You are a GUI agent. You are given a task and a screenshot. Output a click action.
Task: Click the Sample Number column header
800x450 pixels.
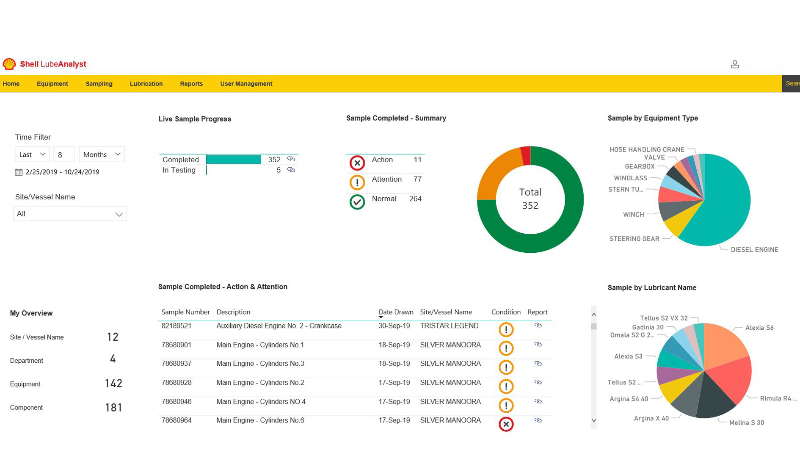tap(185, 312)
